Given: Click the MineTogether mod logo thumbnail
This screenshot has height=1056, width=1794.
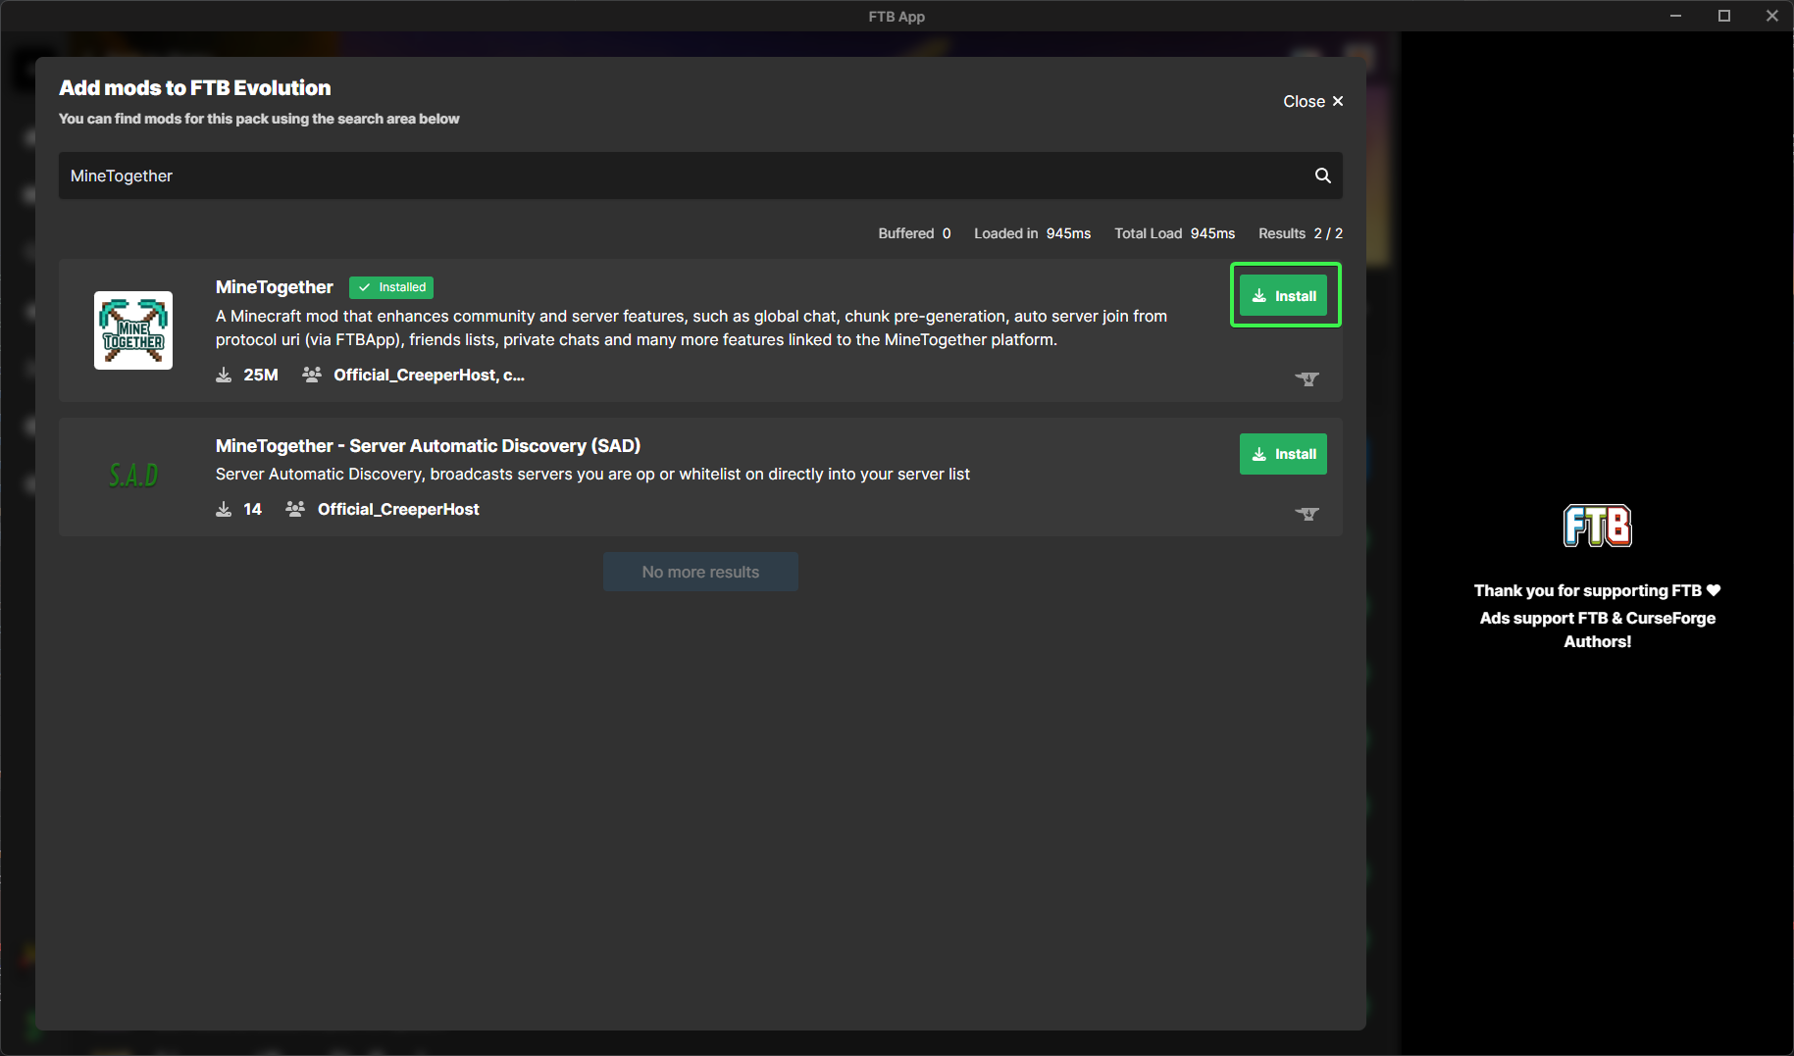Looking at the screenshot, I should point(133,330).
